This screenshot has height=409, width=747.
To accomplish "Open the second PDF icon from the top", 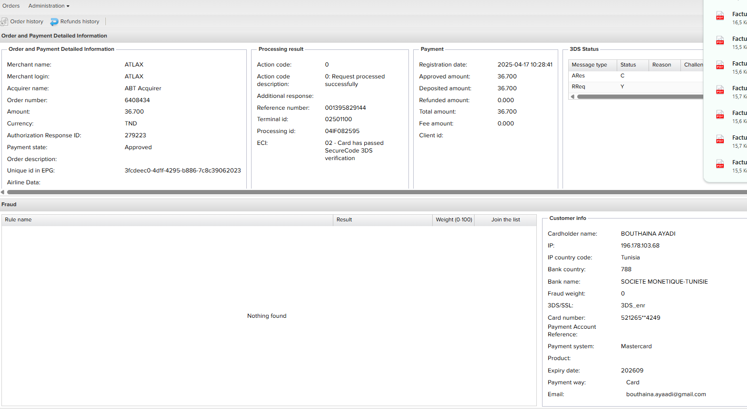I will click(x=720, y=41).
